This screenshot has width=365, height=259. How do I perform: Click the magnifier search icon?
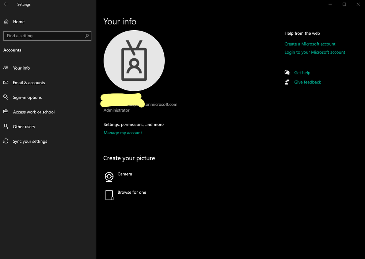(87, 36)
